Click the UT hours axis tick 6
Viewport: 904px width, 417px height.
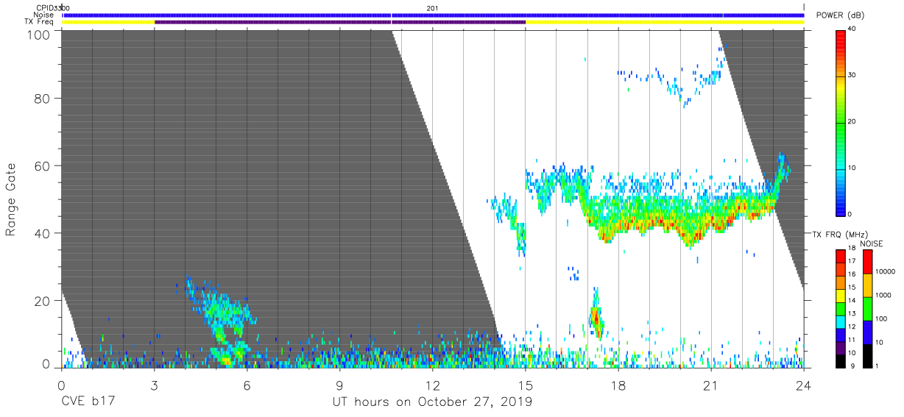pos(247,385)
